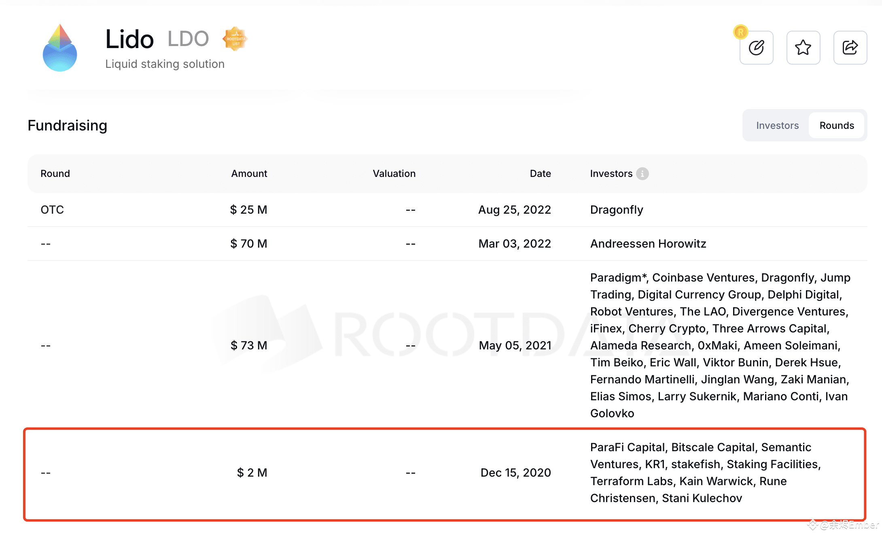Image resolution: width=882 pixels, height=534 pixels.
Task: Click the gold R coin badge
Action: point(740,32)
